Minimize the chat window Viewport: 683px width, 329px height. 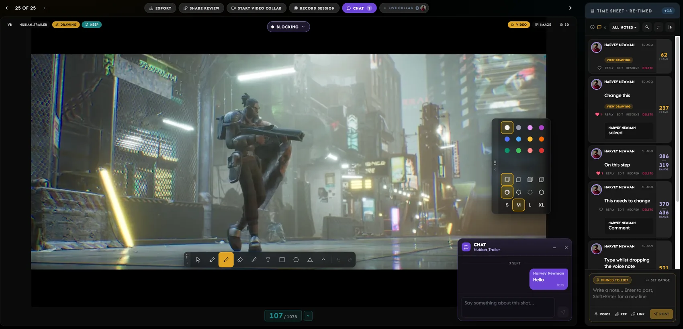coord(554,248)
